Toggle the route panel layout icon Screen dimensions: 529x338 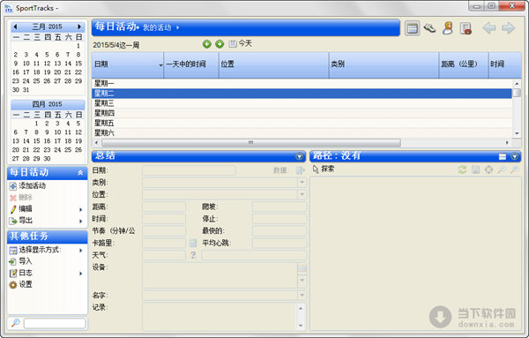tap(503, 156)
